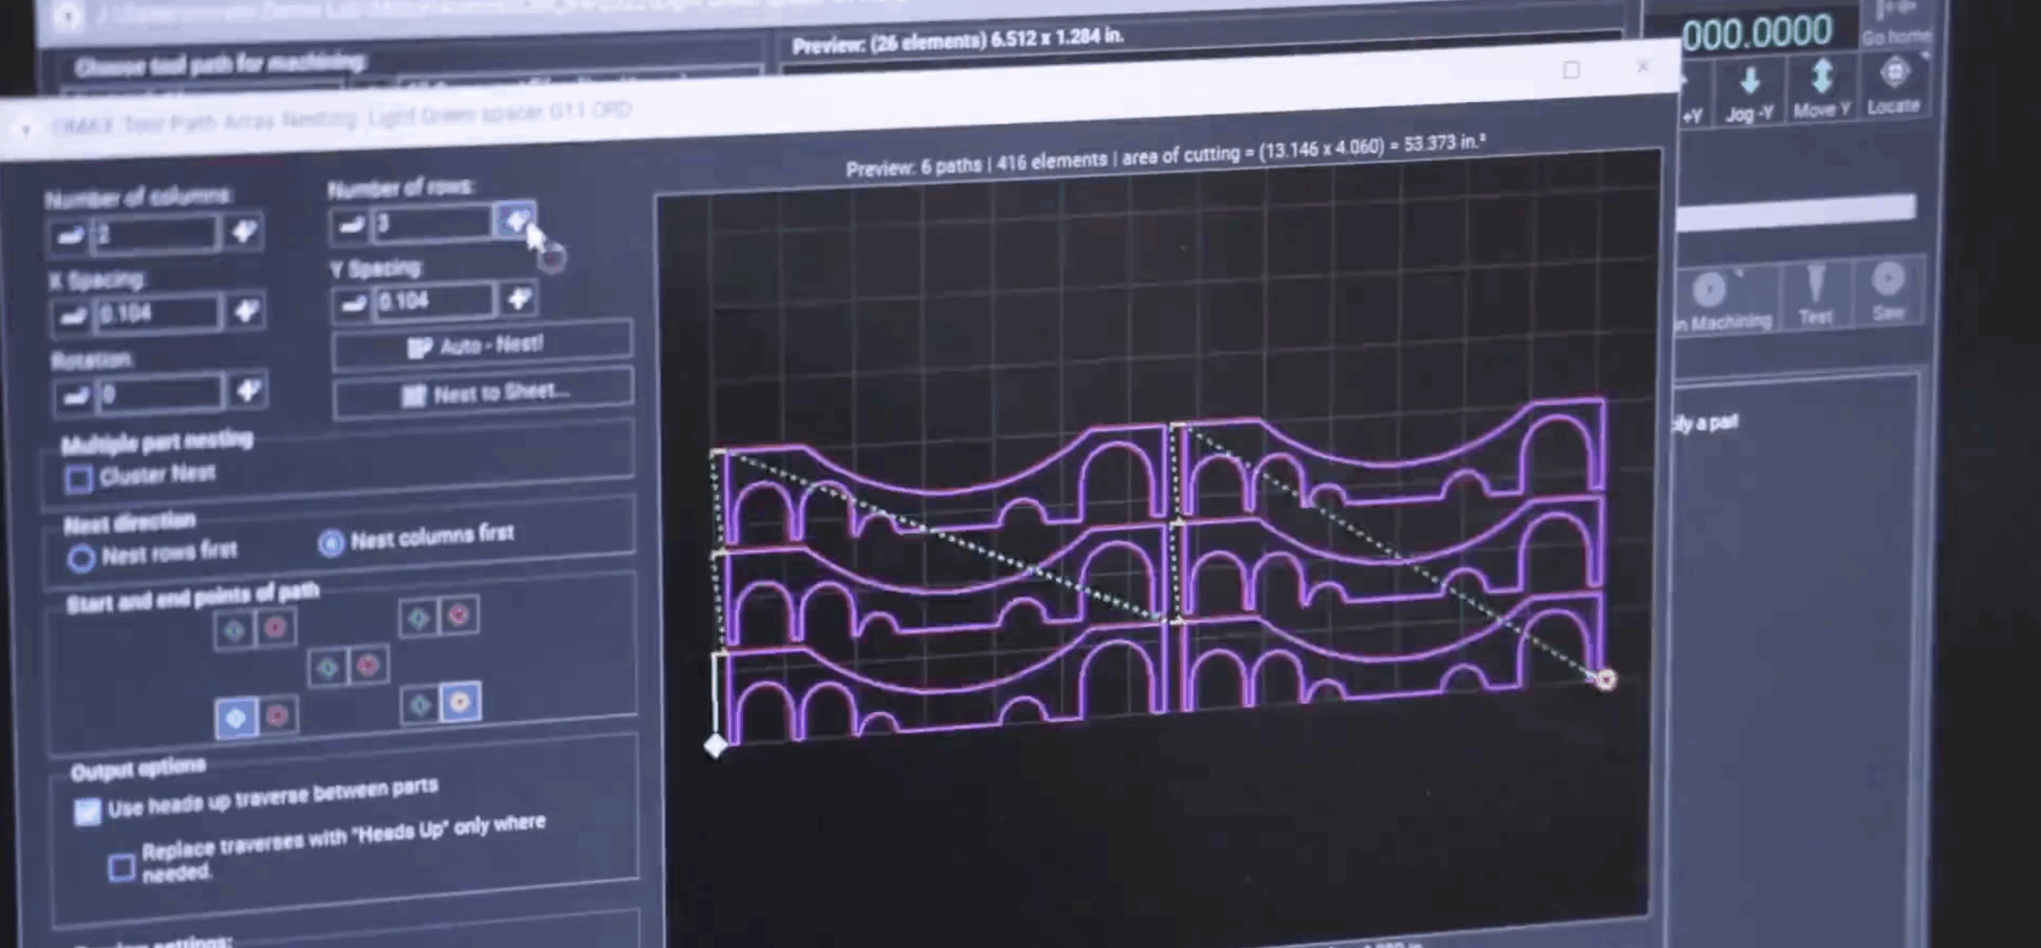2041x948 pixels.
Task: Click the Jog -Y arrow icon
Action: click(x=1749, y=81)
